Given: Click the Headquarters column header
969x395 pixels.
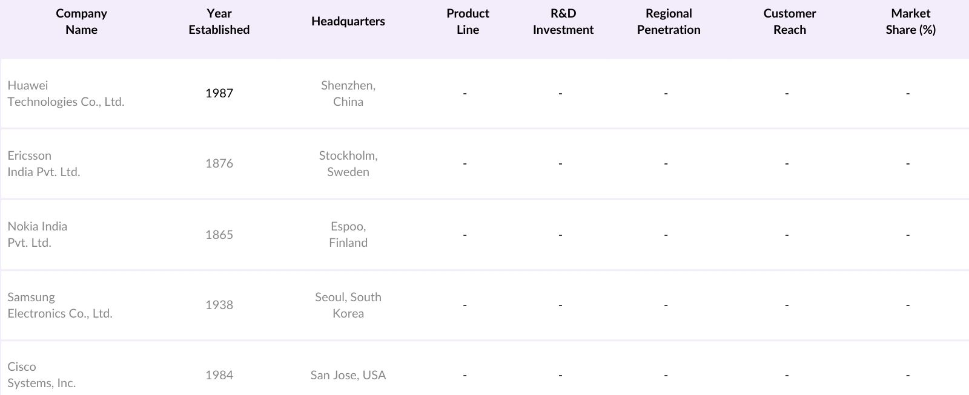Looking at the screenshot, I should click(x=348, y=22).
